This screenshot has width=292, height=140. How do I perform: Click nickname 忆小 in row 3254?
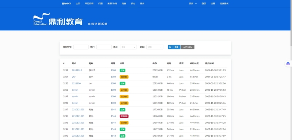(91, 77)
